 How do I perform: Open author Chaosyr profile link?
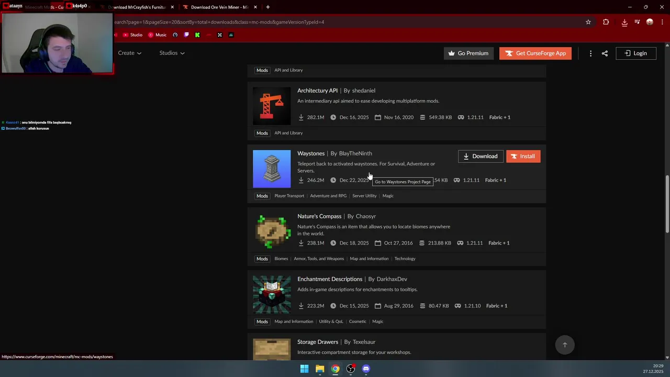tap(366, 216)
